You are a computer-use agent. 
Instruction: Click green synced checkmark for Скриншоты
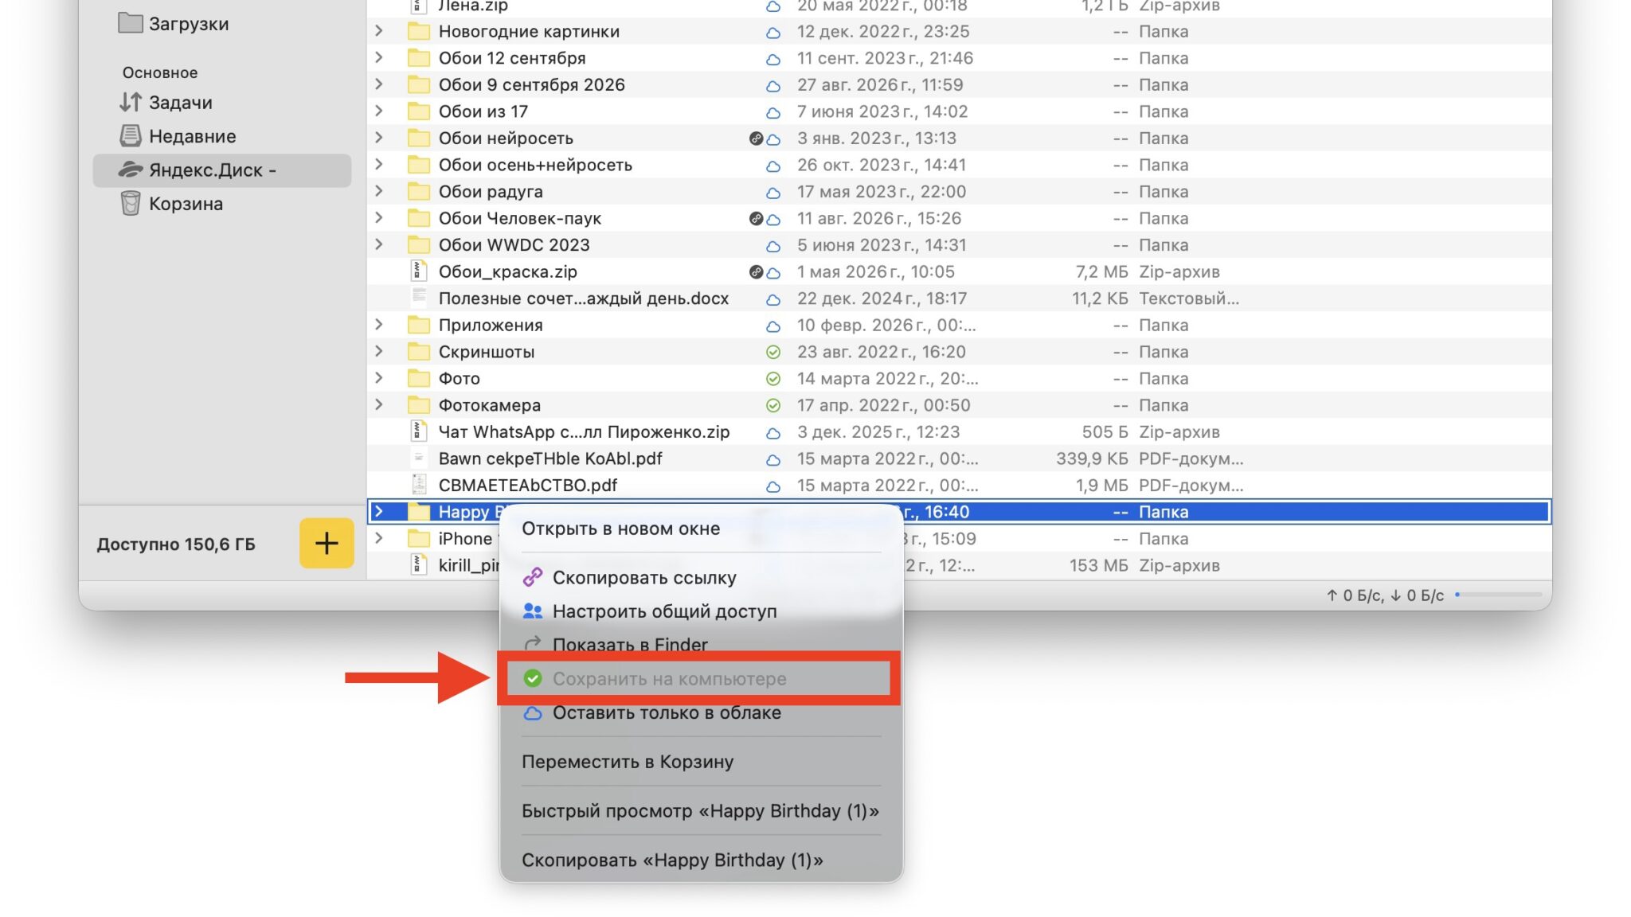[x=772, y=352]
